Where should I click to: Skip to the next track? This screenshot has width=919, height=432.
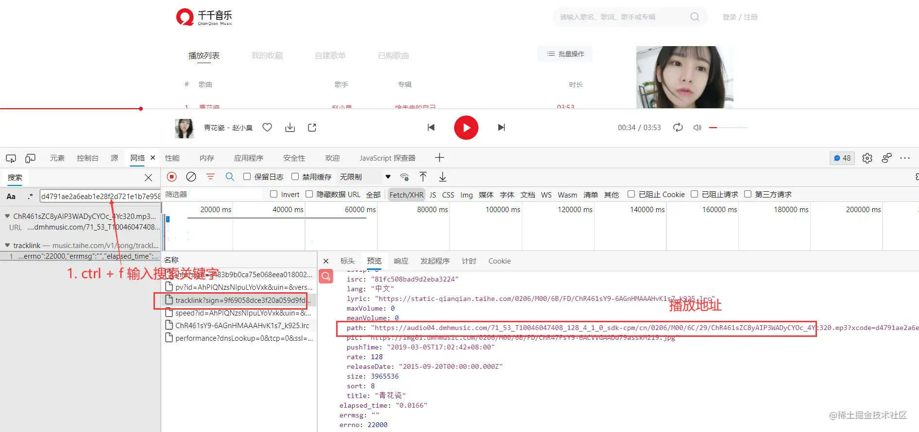click(x=501, y=128)
